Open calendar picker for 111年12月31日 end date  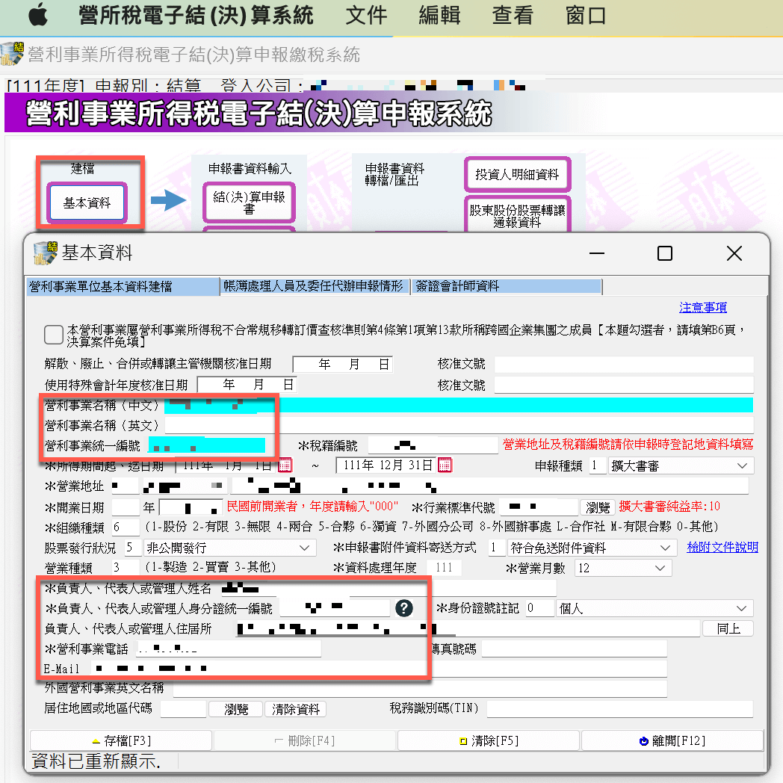pos(445,465)
